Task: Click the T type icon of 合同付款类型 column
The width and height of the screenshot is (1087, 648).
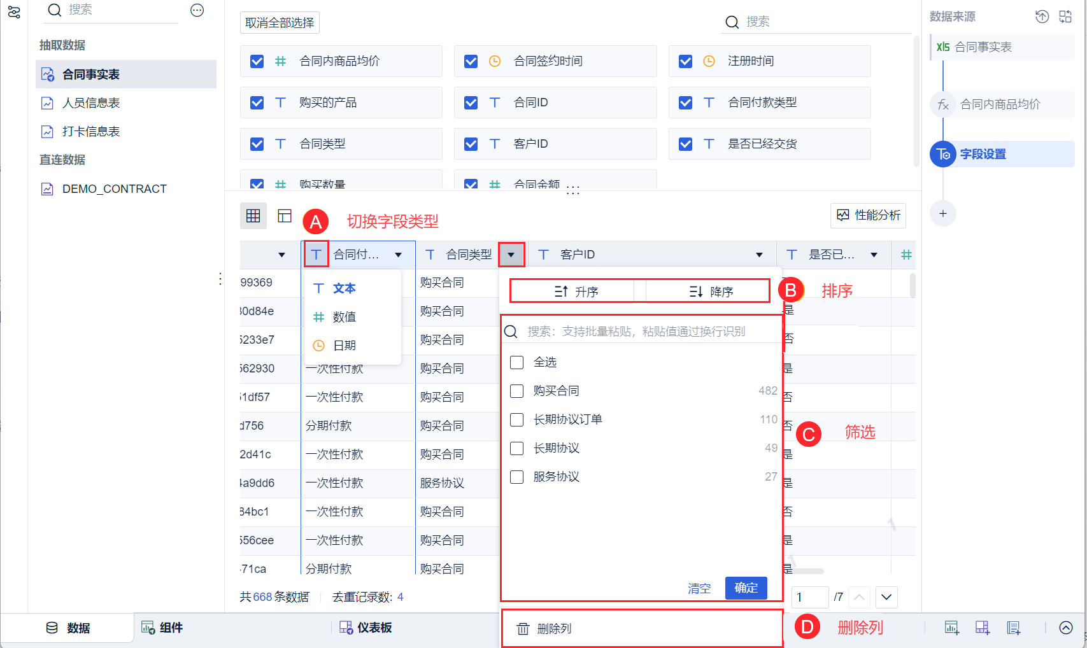Action: [x=316, y=255]
